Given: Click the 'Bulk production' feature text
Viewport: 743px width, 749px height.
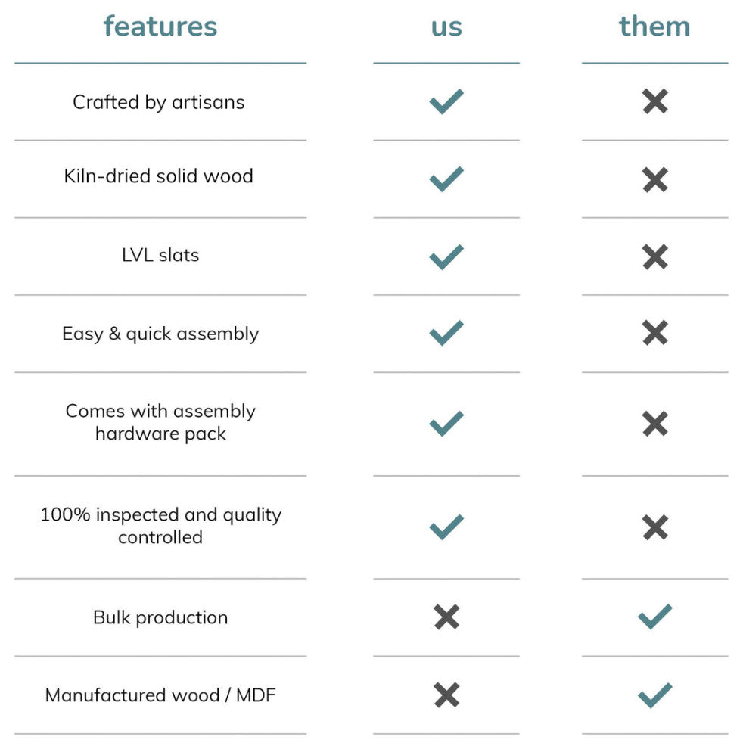Looking at the screenshot, I should click(x=160, y=617).
